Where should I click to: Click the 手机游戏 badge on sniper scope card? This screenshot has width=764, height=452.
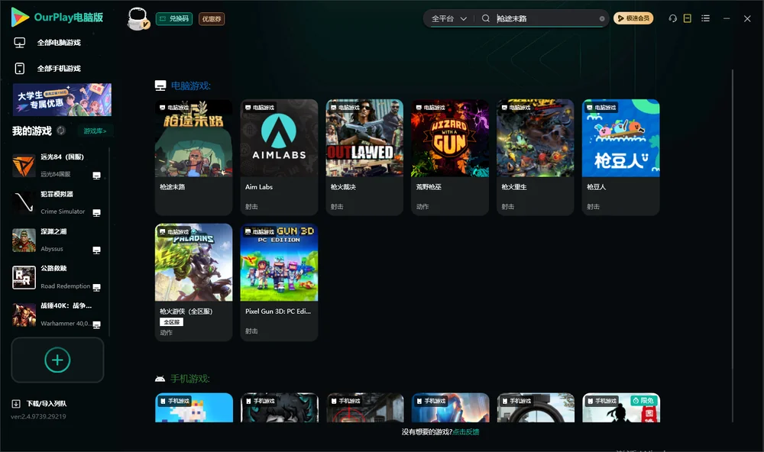[516, 401]
